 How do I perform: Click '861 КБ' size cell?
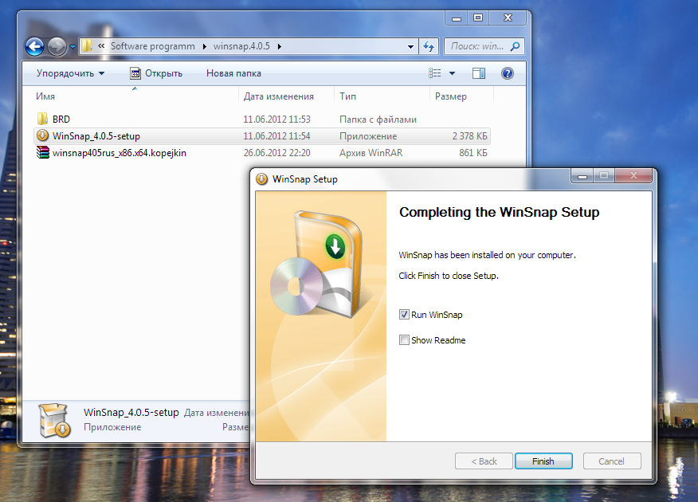pyautogui.click(x=473, y=153)
